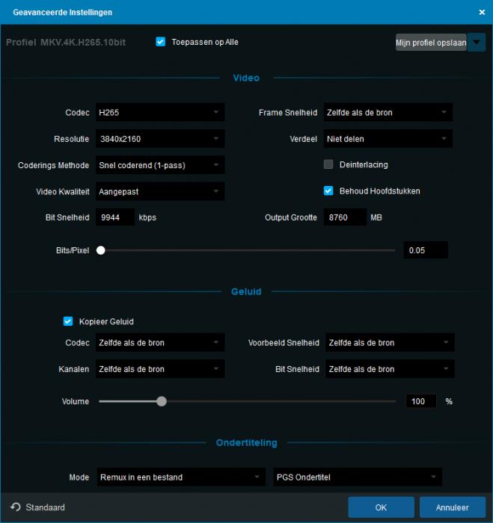Click the Profiel MKV.4K.H265.10bit label
Viewport: 493px width, 523px height.
(66, 43)
